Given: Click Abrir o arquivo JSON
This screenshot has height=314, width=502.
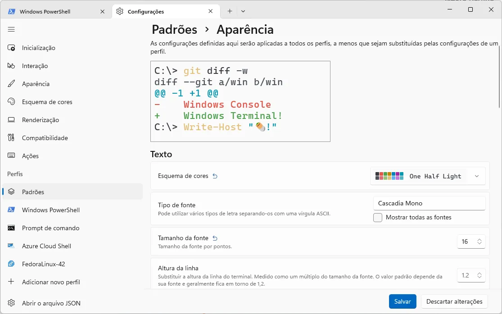Looking at the screenshot, I should click(x=72, y=303).
